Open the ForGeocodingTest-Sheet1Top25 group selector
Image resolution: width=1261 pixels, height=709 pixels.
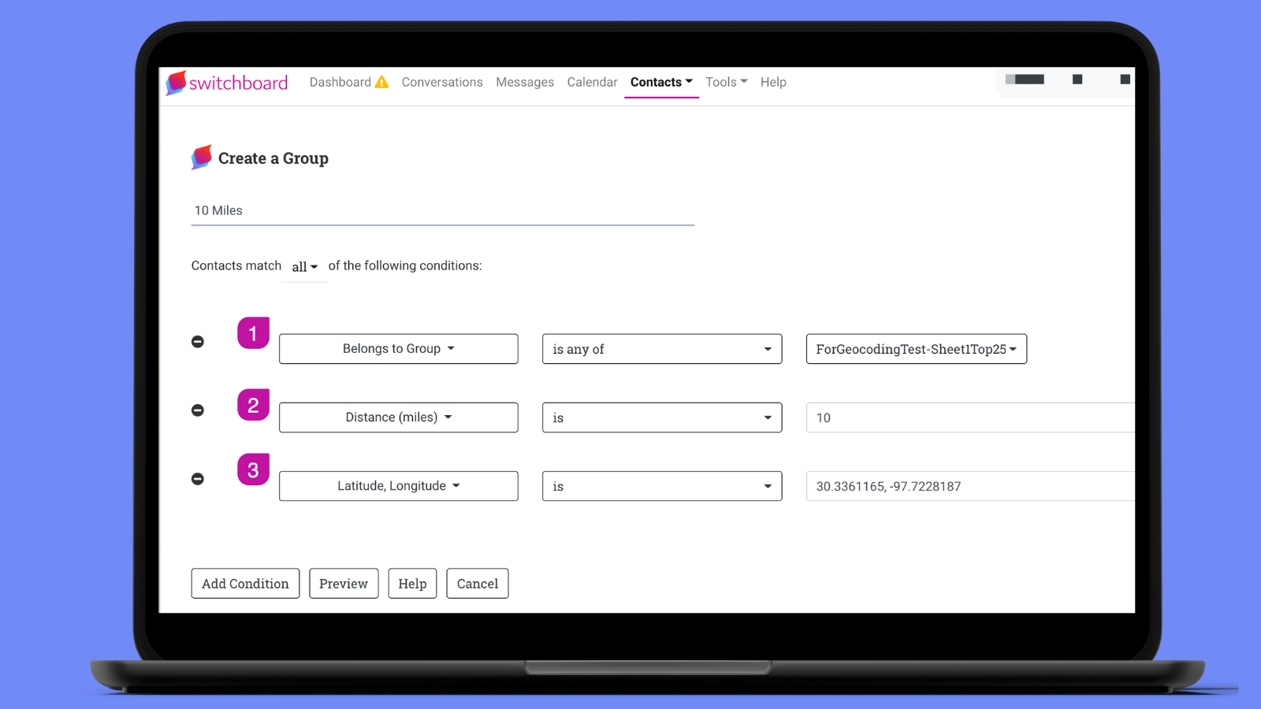[x=915, y=348]
